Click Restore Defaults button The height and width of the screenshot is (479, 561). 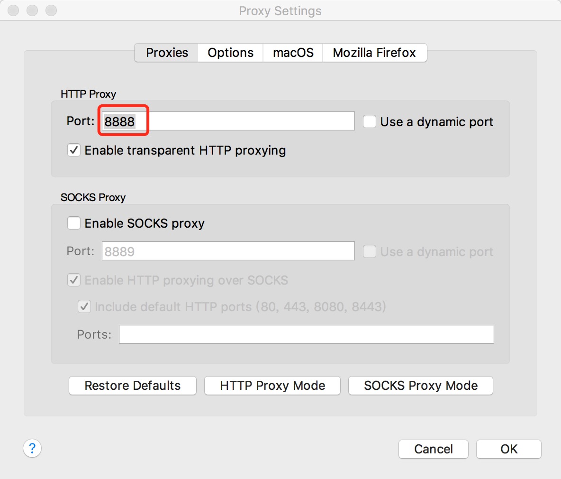pos(132,386)
